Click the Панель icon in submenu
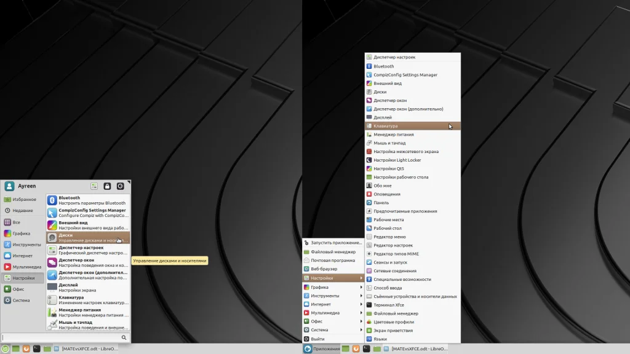Image resolution: width=630 pixels, height=354 pixels. point(369,203)
